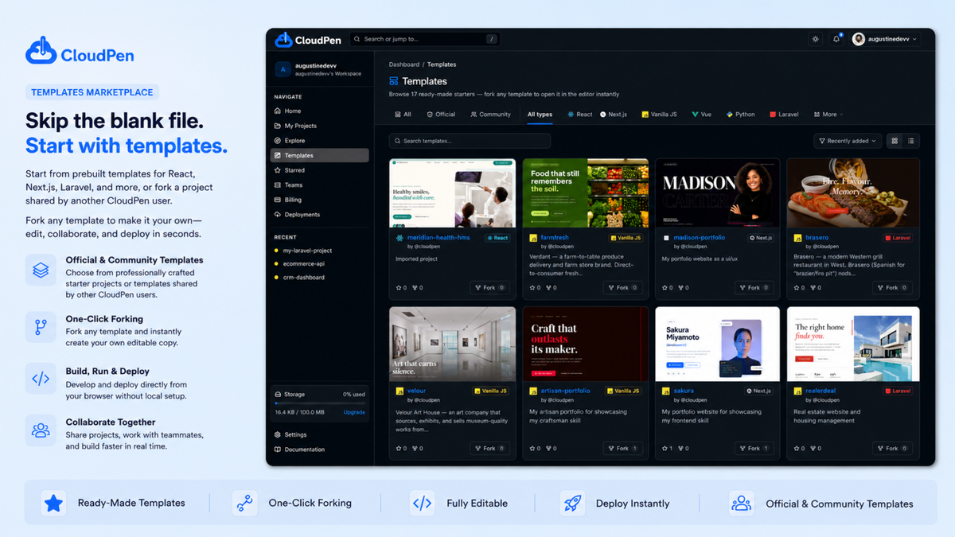This screenshot has height=537, width=955.
Task: Expand the More types dropdown
Action: pos(827,115)
